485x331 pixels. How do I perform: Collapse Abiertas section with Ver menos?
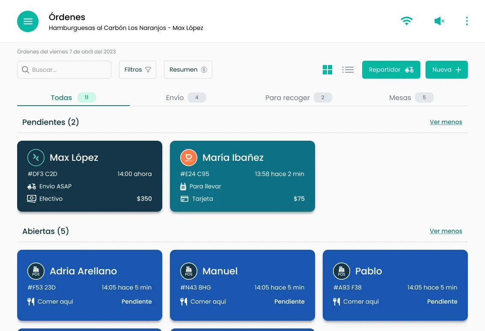[x=446, y=231]
